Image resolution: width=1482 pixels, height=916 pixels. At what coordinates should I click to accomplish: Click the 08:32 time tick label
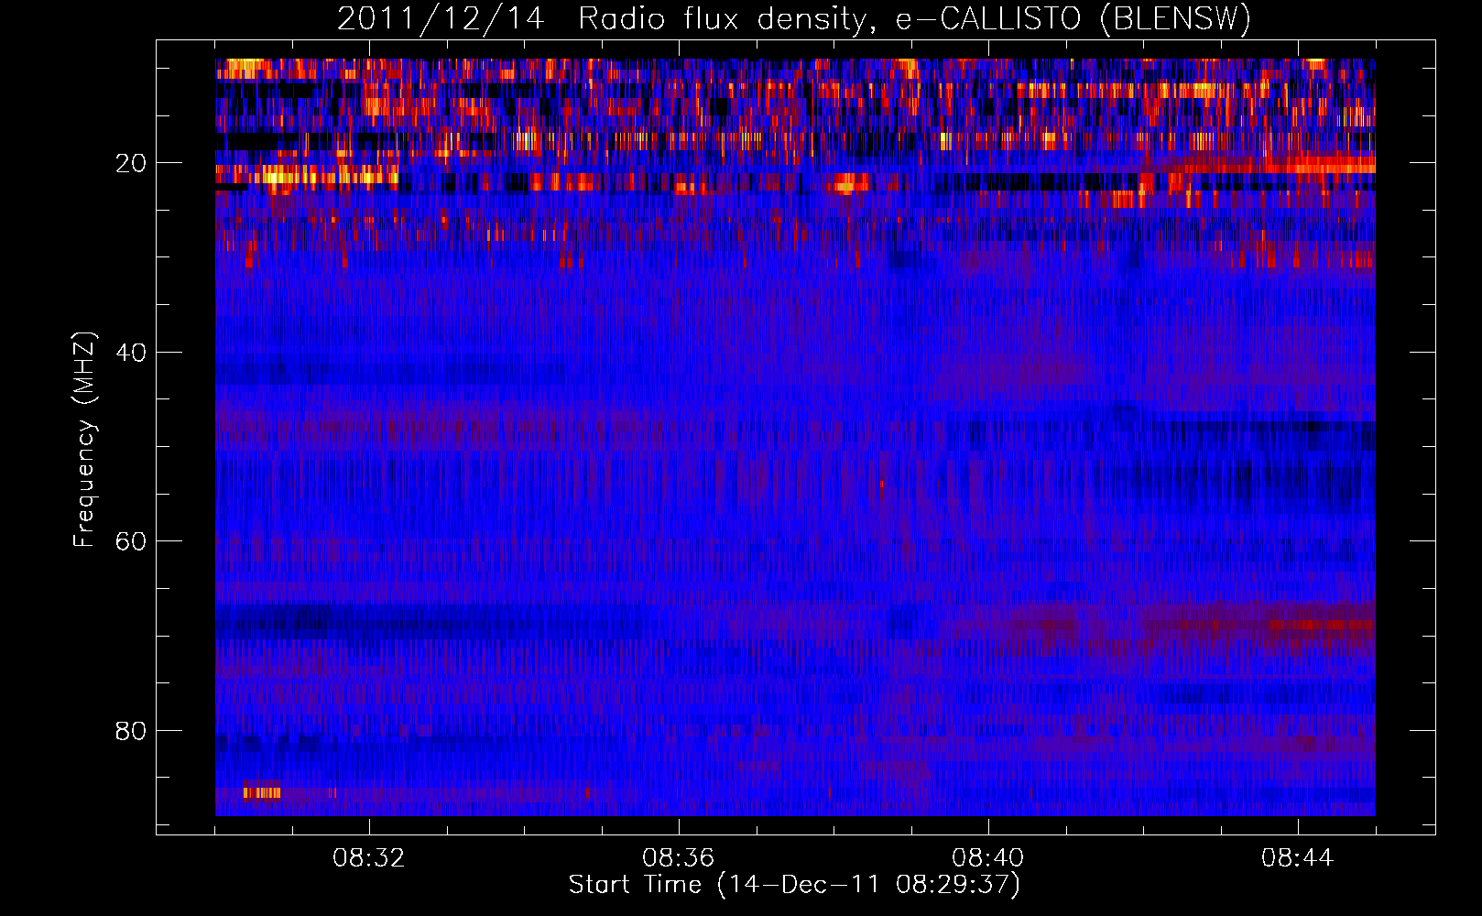(x=369, y=858)
